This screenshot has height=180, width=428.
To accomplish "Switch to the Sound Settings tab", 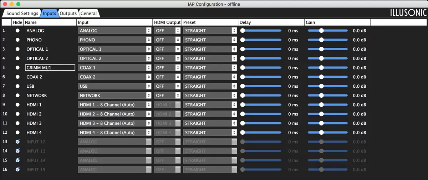I will click(x=22, y=14).
